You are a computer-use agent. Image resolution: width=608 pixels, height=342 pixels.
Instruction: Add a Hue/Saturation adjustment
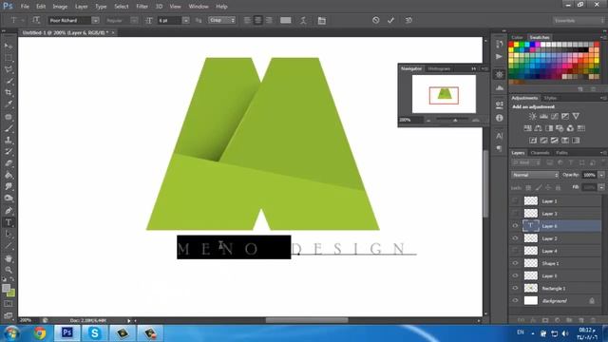tap(527, 128)
